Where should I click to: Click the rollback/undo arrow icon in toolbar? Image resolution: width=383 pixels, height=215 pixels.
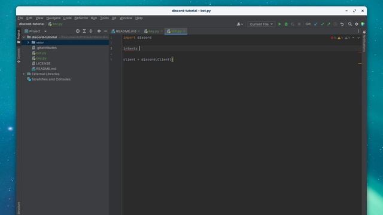tap(342, 24)
